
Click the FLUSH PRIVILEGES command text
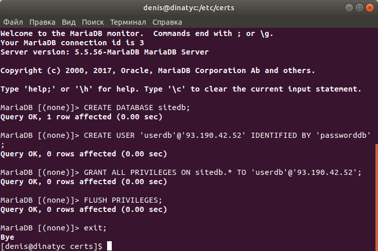click(x=123, y=200)
